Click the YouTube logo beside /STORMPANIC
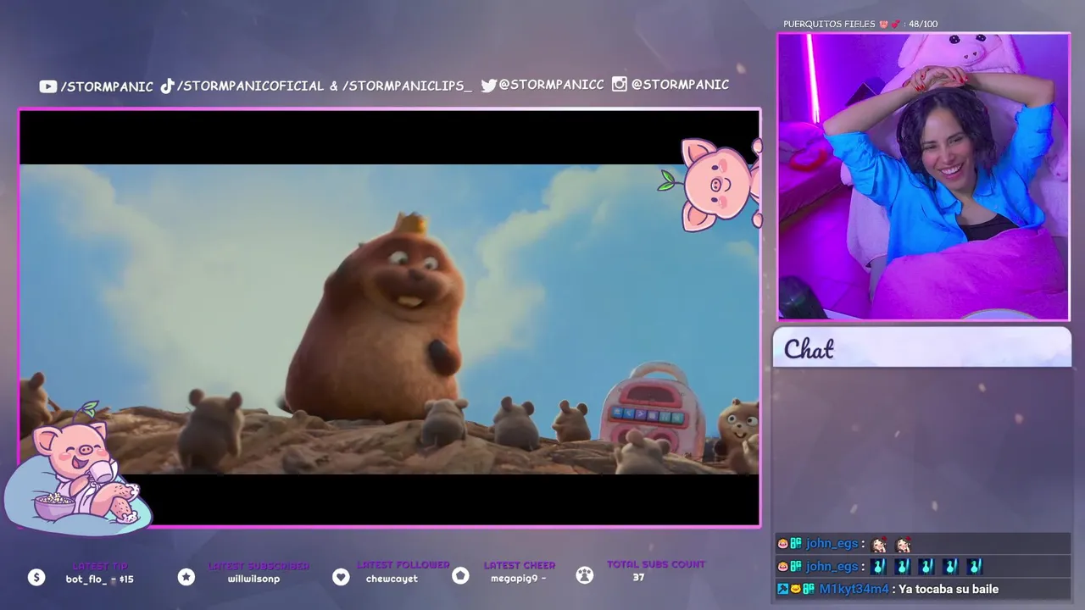The height and width of the screenshot is (610, 1085). point(47,86)
